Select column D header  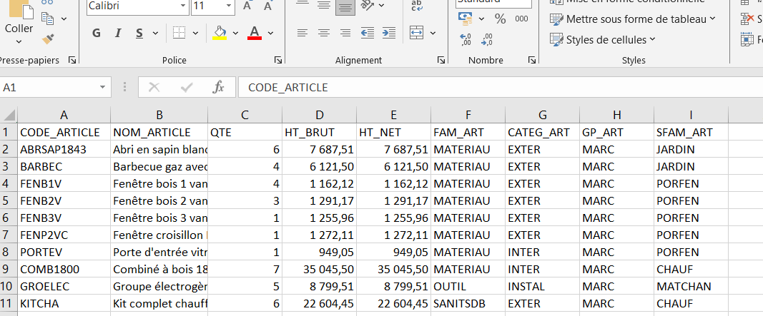[x=320, y=115]
